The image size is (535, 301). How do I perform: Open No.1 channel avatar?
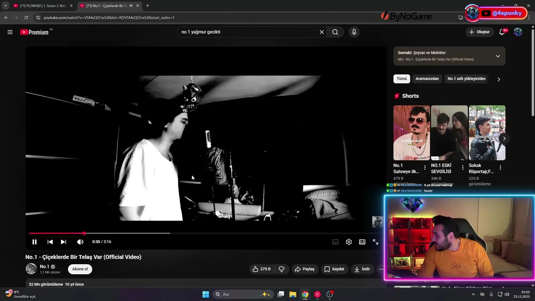coord(31,269)
